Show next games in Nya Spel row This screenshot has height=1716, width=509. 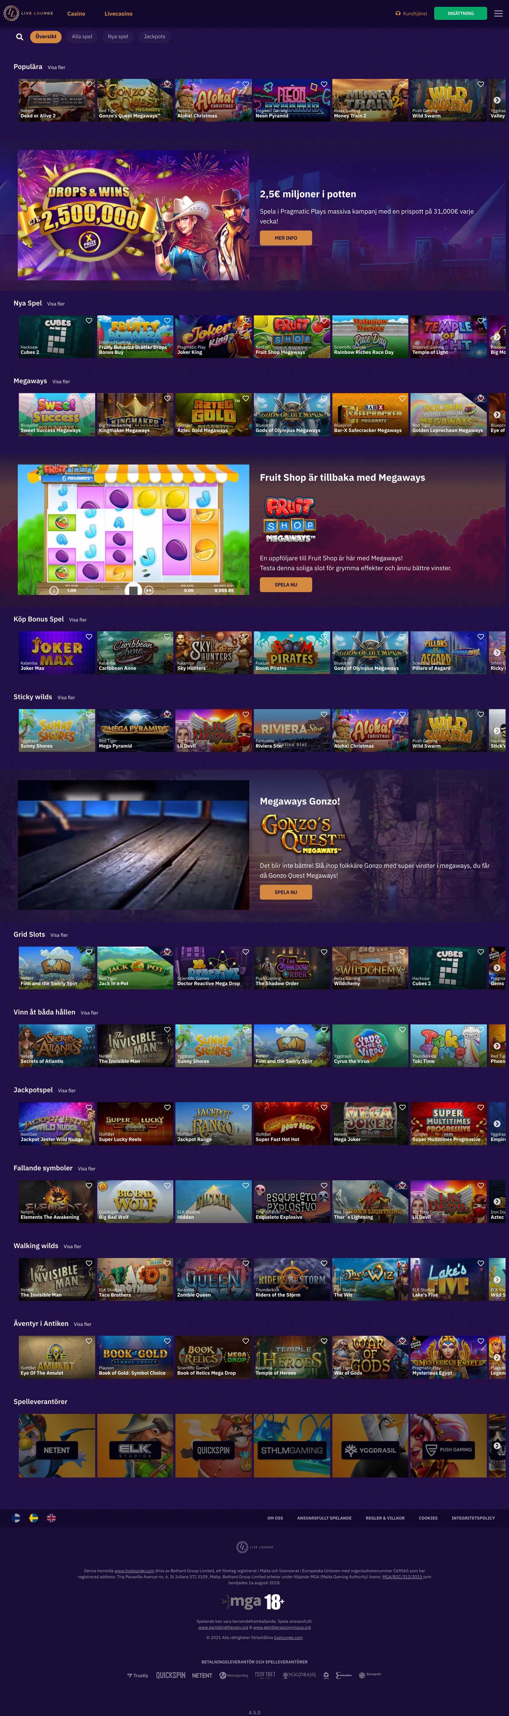pos(497,336)
